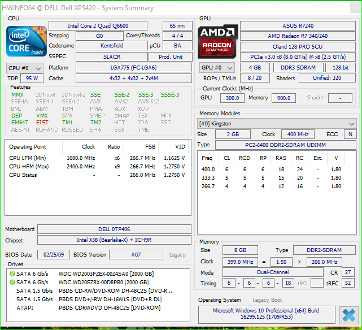Click the command rate 2T field
This screenshot has height=330, width=362.
click(x=348, y=272)
